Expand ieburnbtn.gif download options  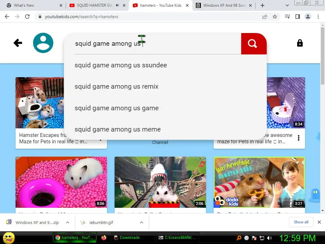pyautogui.click(x=142, y=222)
